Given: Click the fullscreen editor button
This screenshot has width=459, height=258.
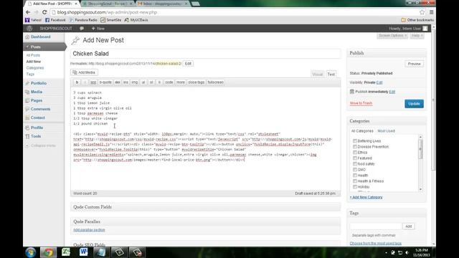Looking at the screenshot, I should click(x=215, y=82).
